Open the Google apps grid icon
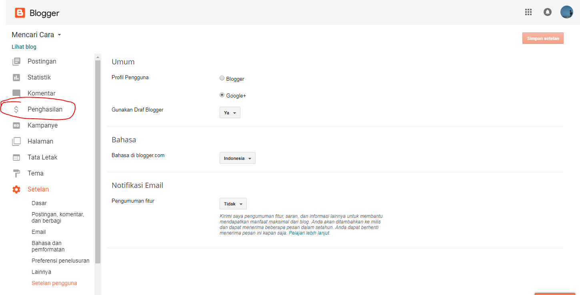The image size is (580, 295). pyautogui.click(x=528, y=12)
